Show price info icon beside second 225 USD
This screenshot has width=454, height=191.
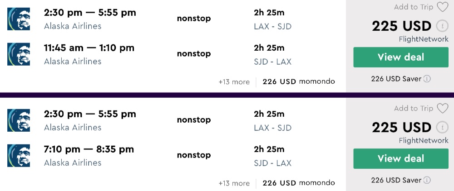[441, 127]
